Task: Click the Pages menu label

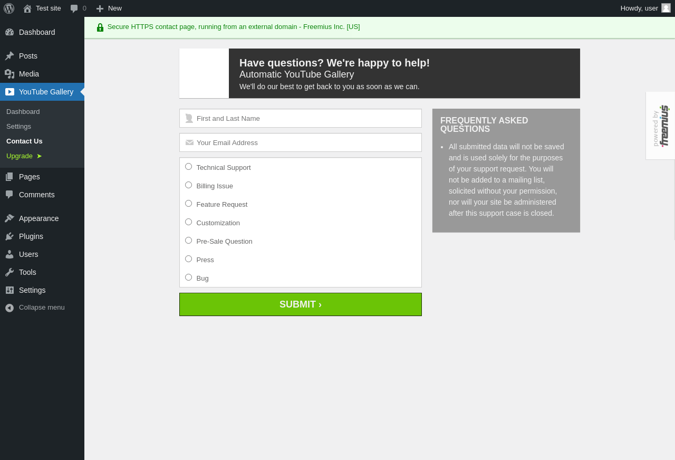Action: click(x=30, y=177)
